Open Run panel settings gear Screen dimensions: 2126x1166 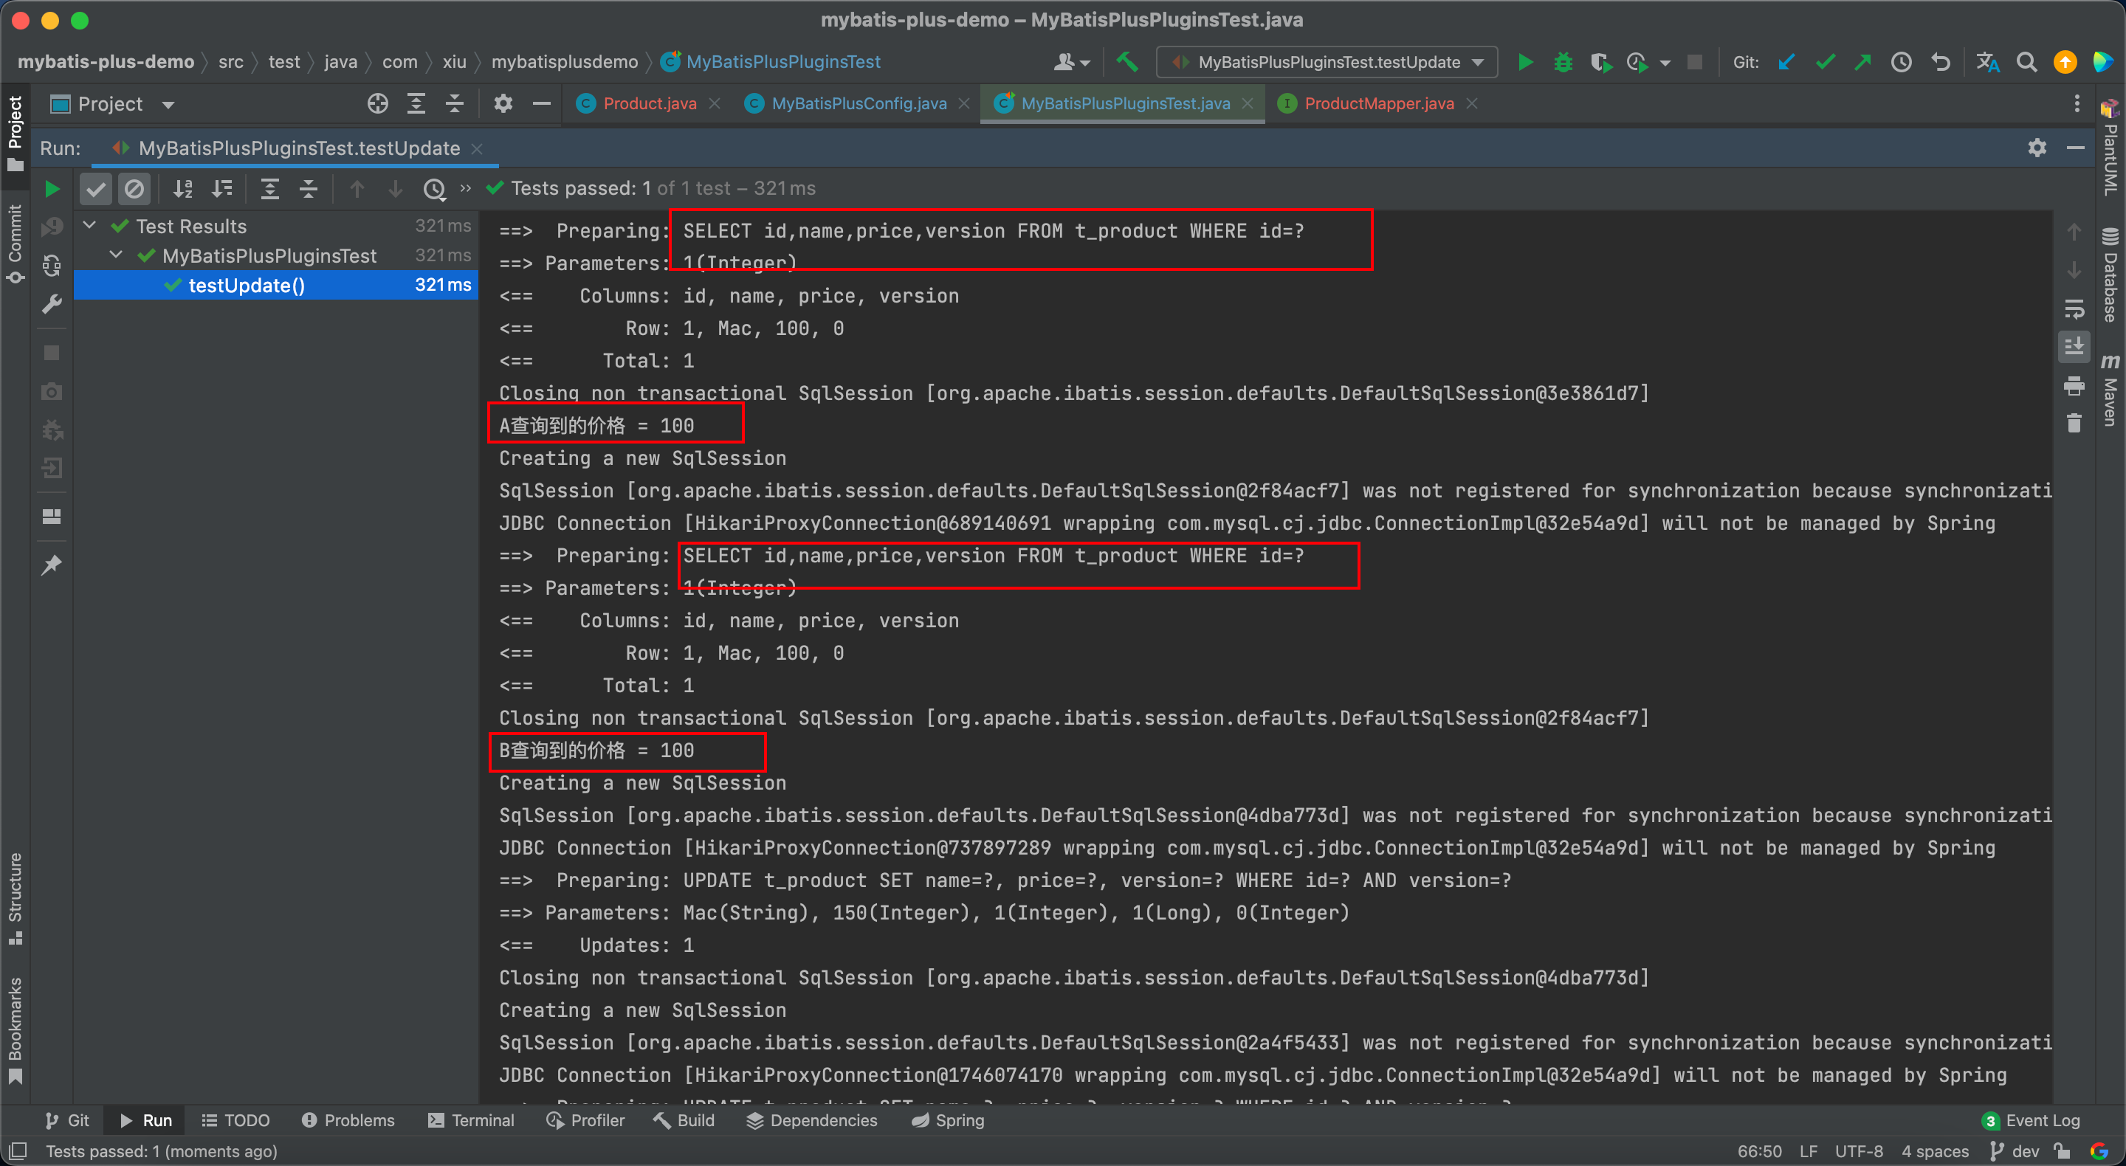[x=2037, y=148]
